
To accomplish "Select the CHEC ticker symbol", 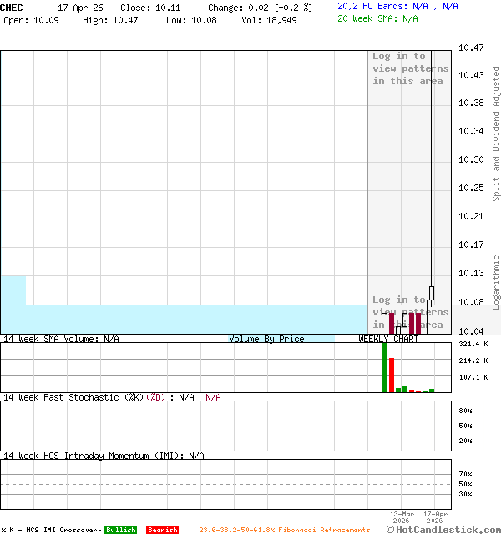I will coord(12,7).
